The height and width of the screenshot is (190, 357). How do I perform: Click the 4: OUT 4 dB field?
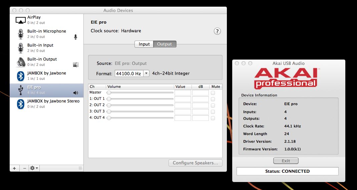(201, 118)
